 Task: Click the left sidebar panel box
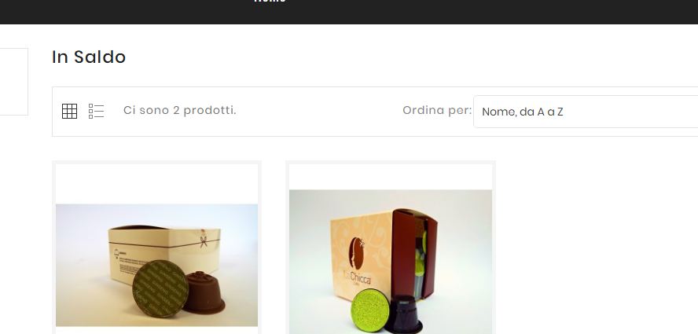coord(14,82)
